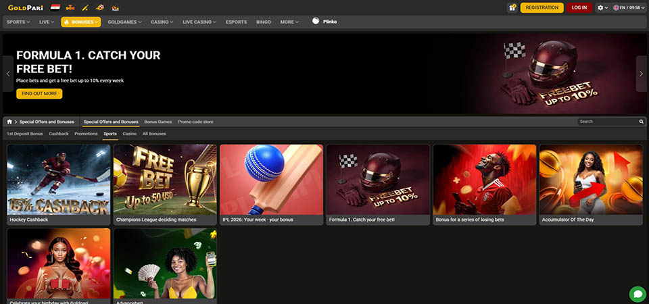Open the gift box bonus icon

[x=512, y=7]
